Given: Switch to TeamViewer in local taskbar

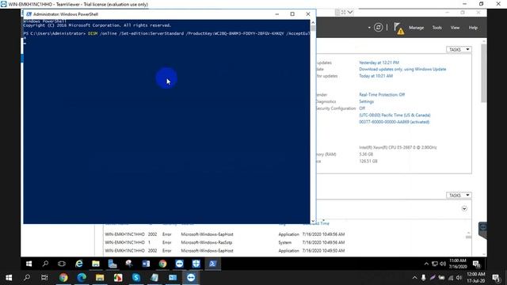Looking at the screenshot, I should click(191, 277).
